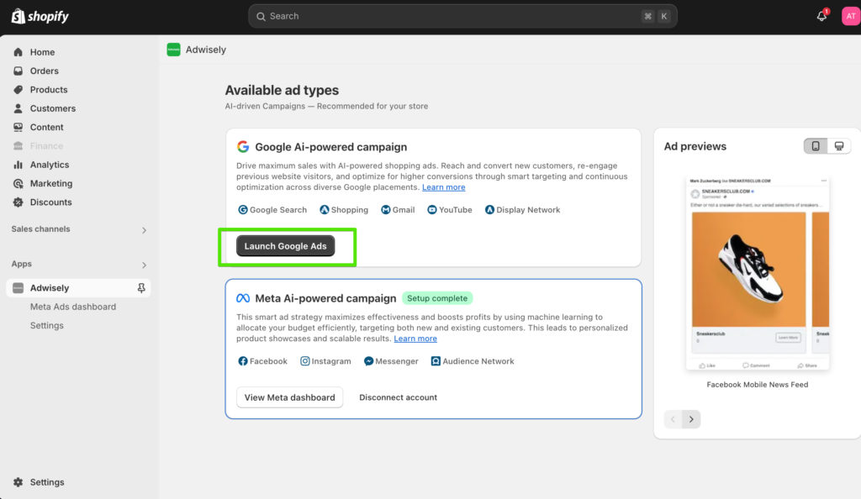
Task: Click the Shopping placement icon
Action: coord(324,210)
